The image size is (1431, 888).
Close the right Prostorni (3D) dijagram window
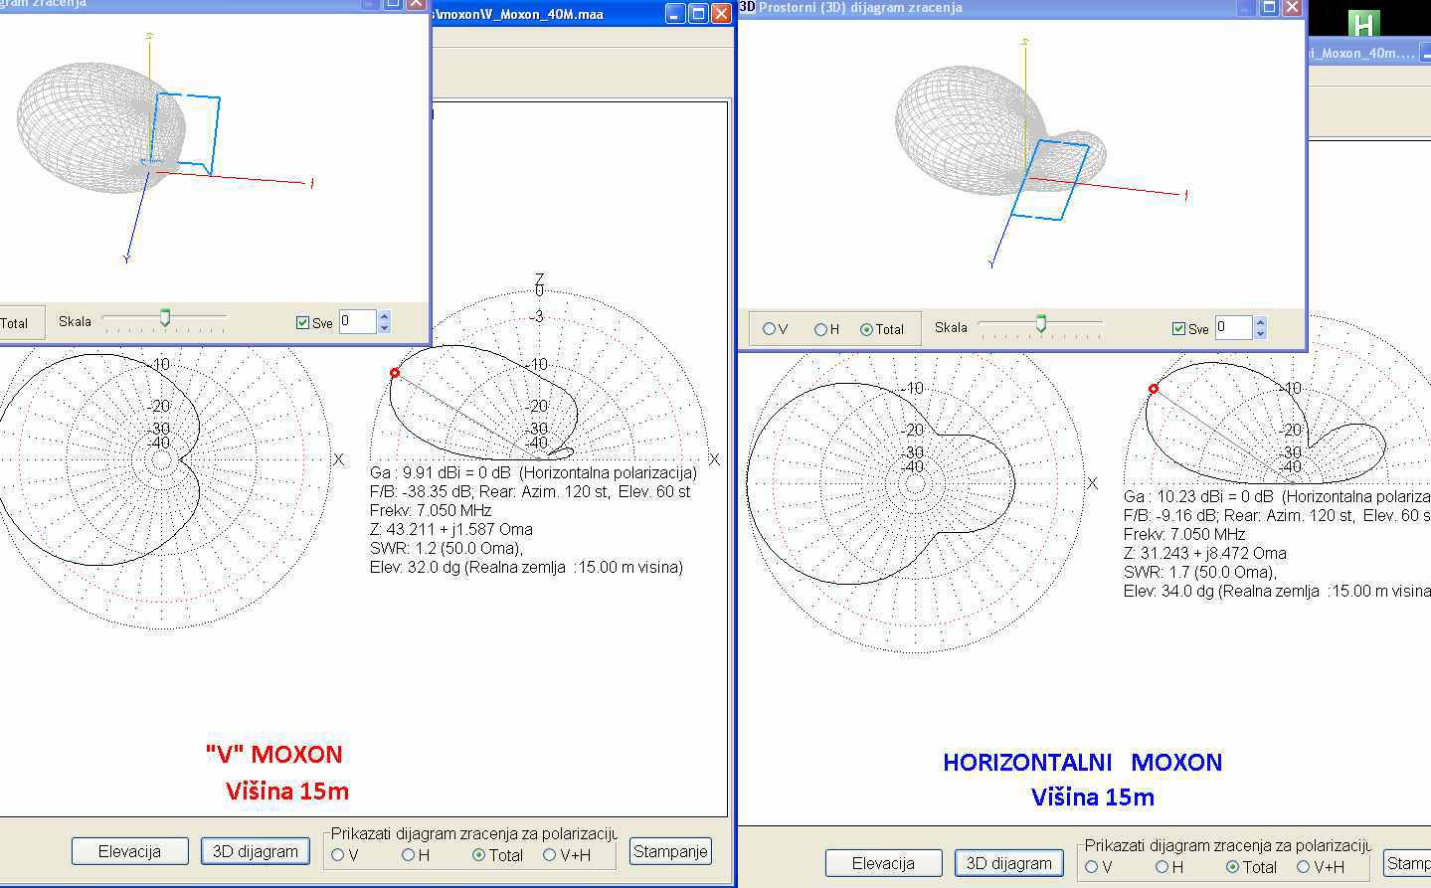click(1292, 7)
